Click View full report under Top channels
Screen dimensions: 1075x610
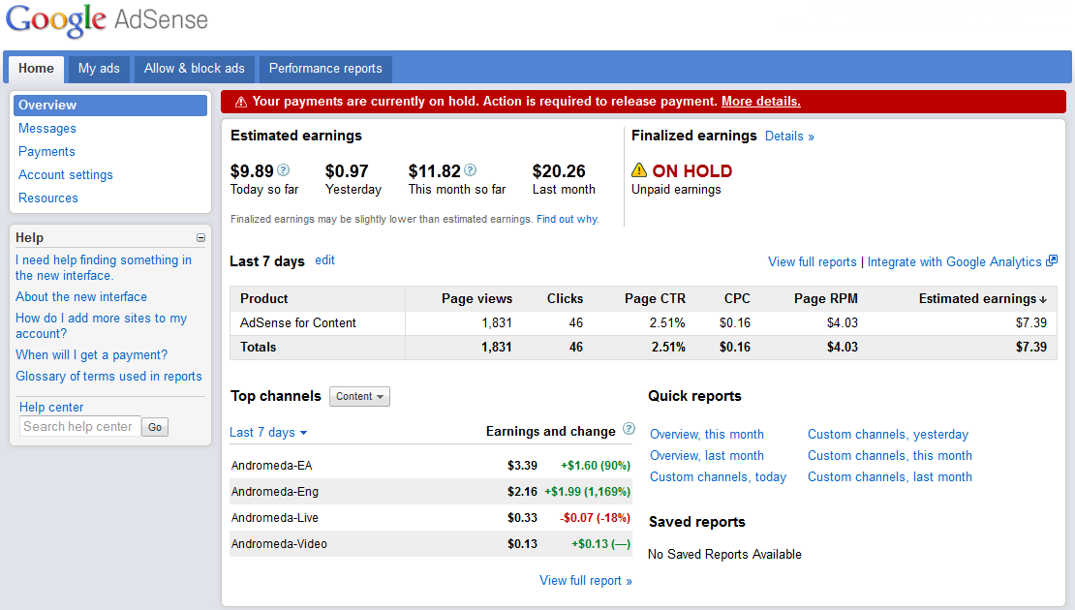click(x=586, y=581)
